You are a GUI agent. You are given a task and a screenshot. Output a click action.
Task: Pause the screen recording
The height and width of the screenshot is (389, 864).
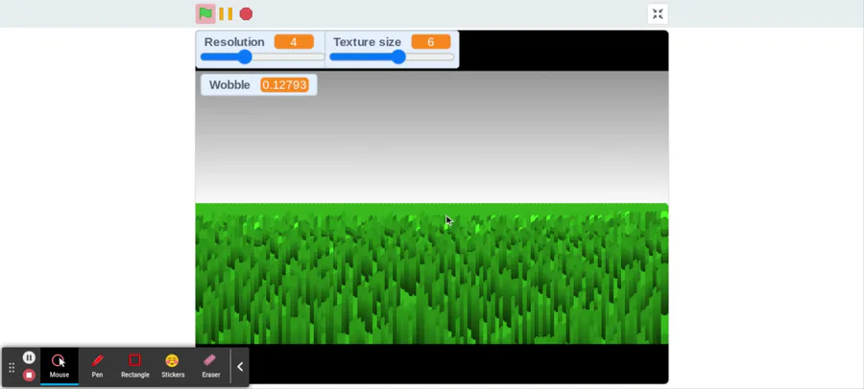(x=29, y=357)
